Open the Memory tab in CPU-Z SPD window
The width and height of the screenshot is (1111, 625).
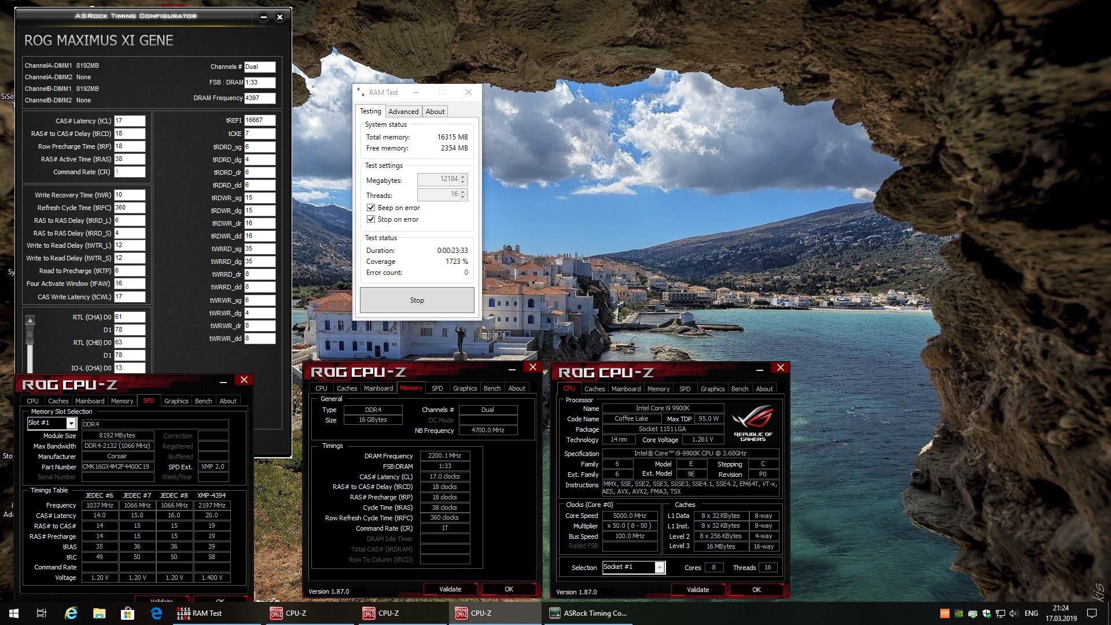click(x=122, y=401)
